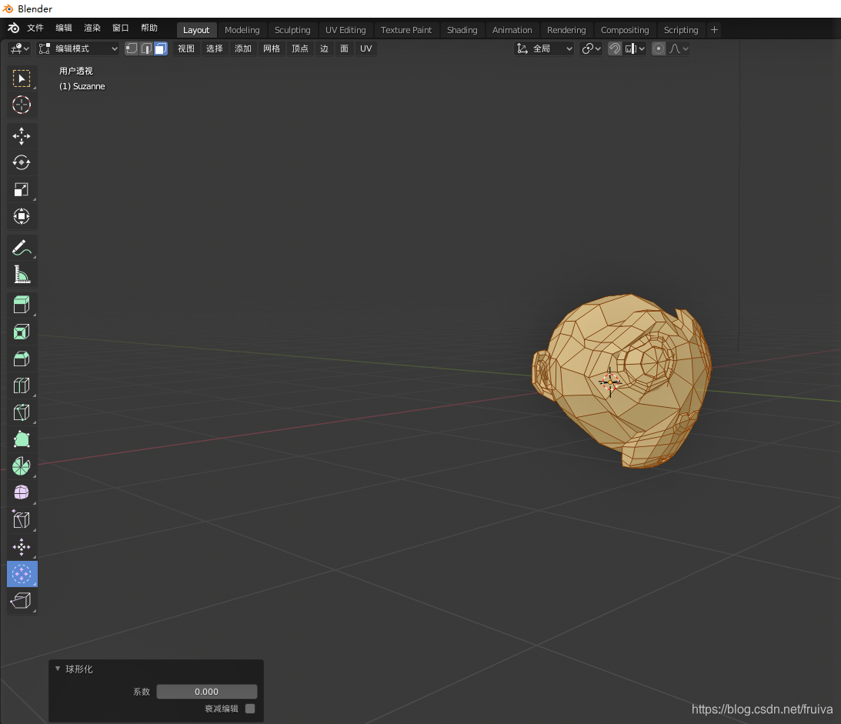Image resolution: width=841 pixels, height=724 pixels.
Task: Switch to the Animation workspace tab
Action: pyautogui.click(x=512, y=30)
